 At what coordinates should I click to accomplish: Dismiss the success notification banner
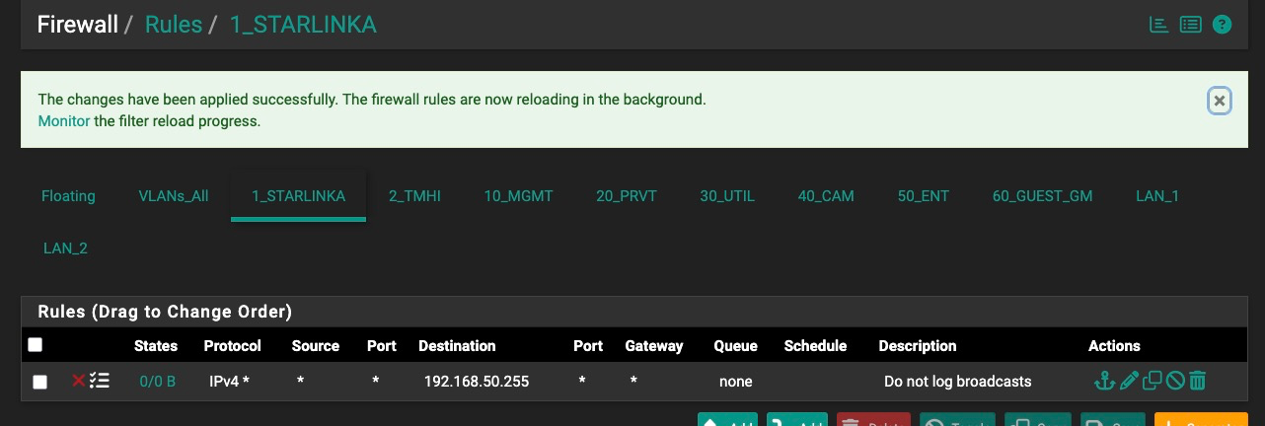[x=1220, y=101]
